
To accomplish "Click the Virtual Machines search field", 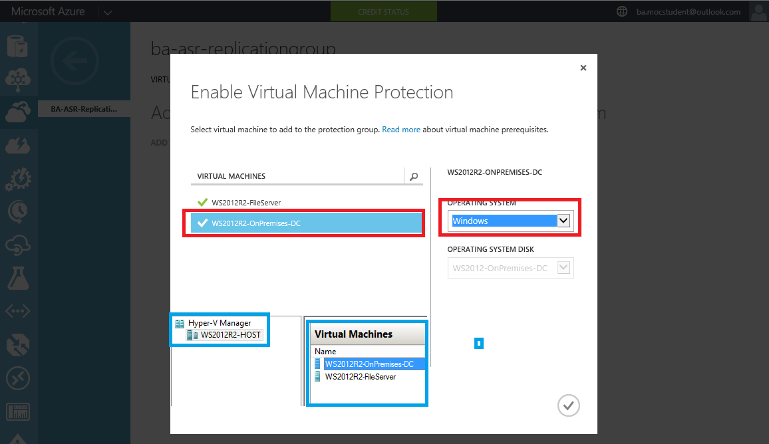I will pos(297,176).
